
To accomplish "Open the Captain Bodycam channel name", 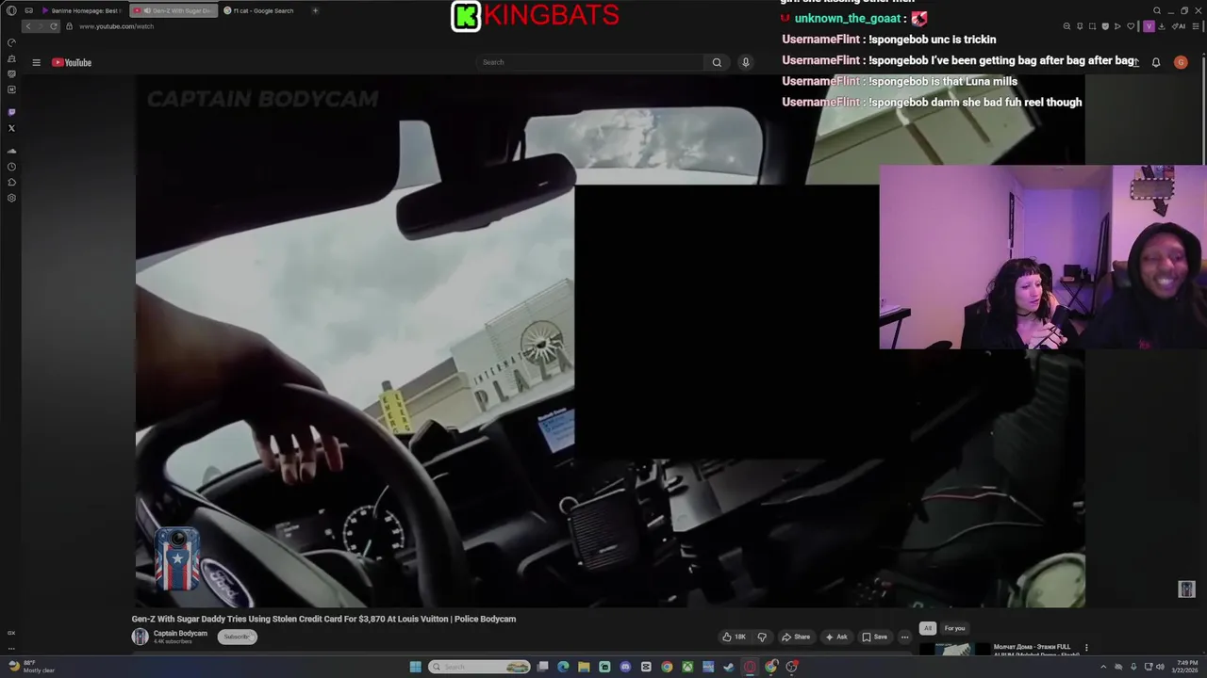I will coord(180,633).
